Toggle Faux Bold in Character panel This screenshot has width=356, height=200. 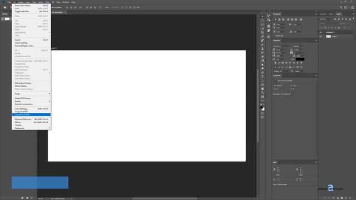(x=275, y=63)
